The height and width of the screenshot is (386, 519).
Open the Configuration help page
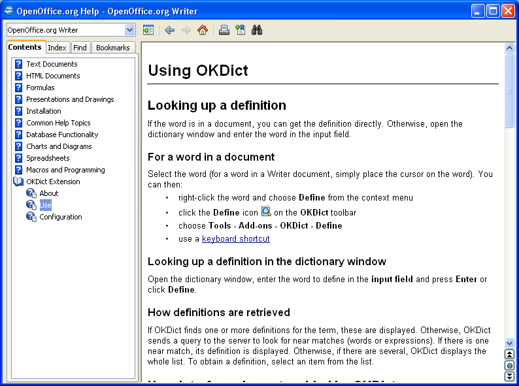pos(61,217)
